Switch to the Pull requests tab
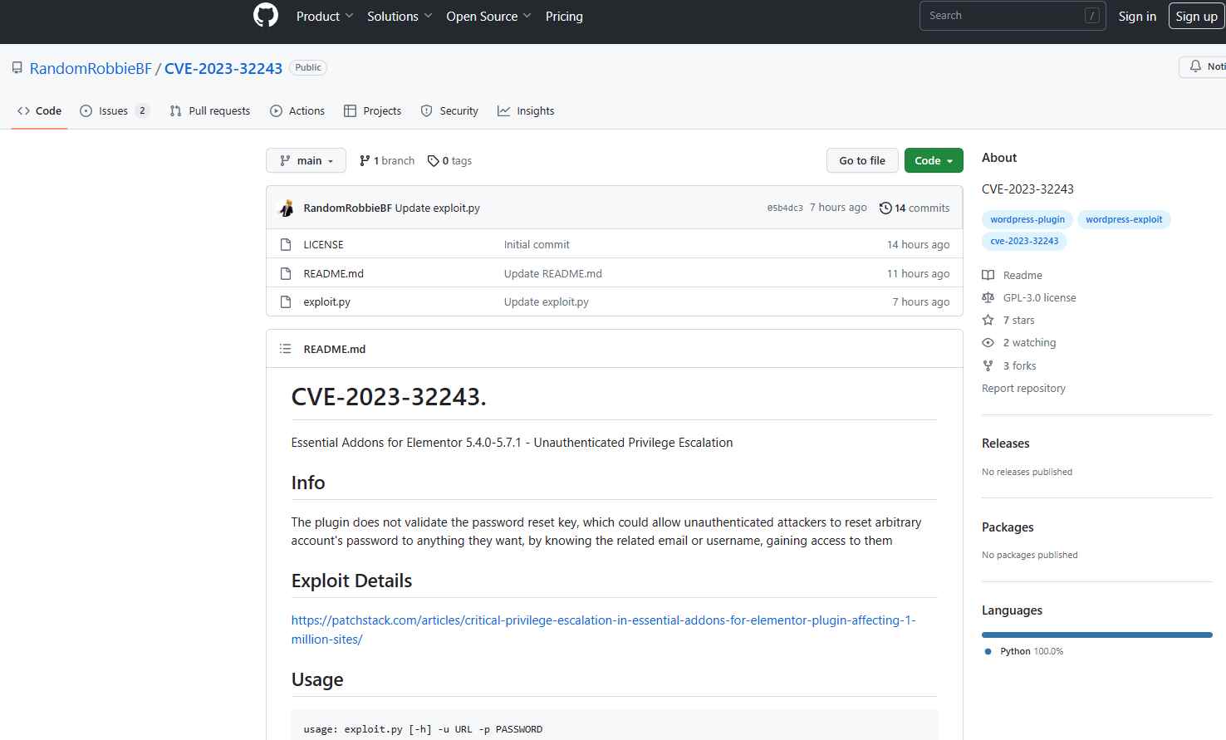The width and height of the screenshot is (1226, 740). pos(209,110)
